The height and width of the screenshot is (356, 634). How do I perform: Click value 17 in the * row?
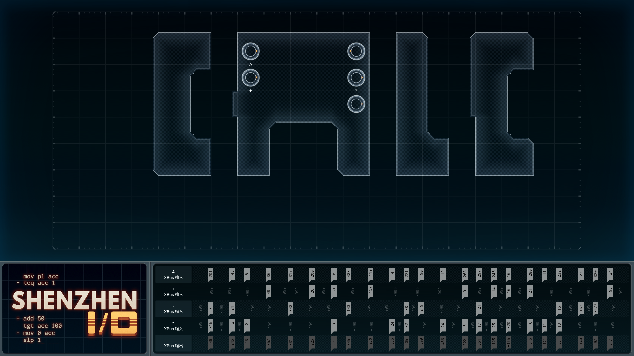tap(479, 325)
